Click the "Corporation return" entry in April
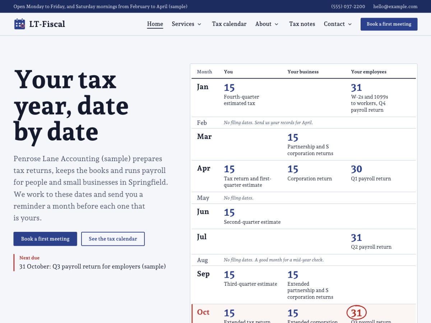 [x=310, y=179]
